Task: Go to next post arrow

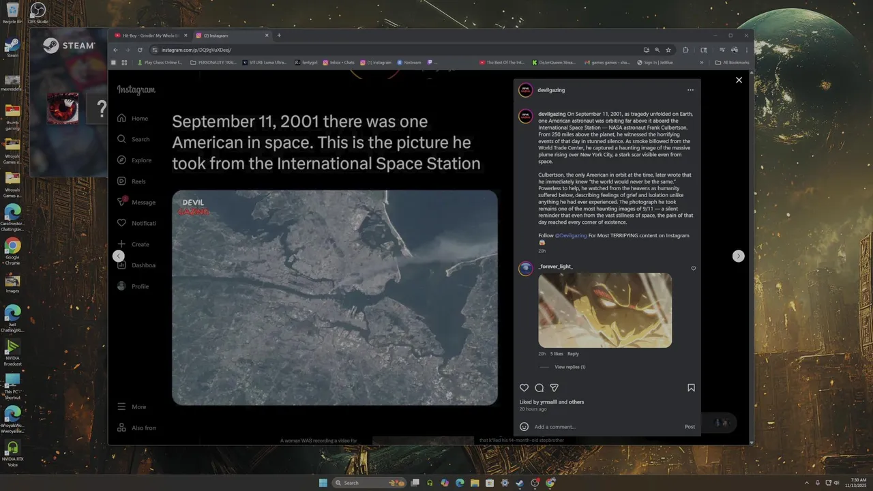Action: pos(738,256)
